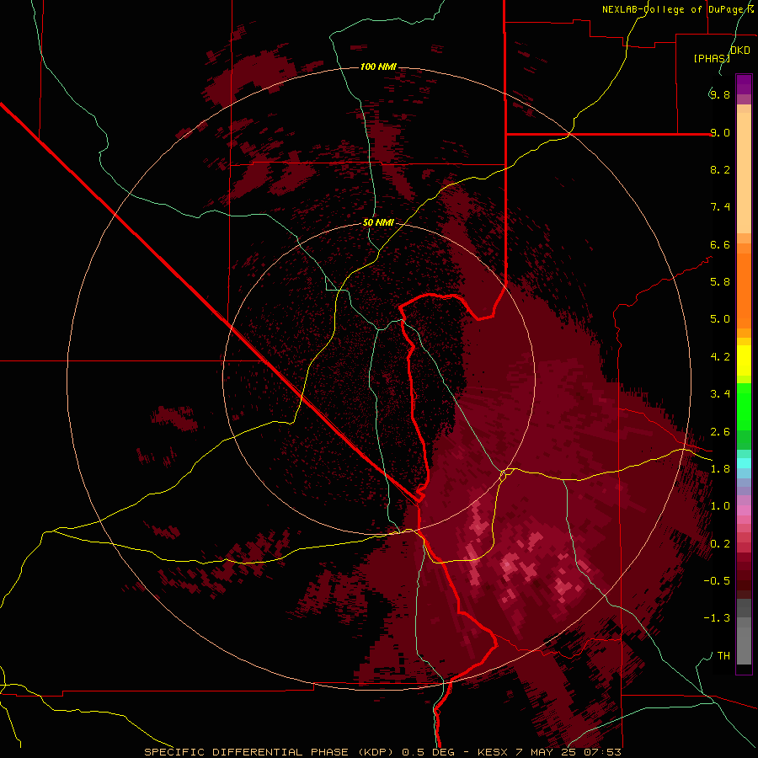This screenshot has width=758, height=758.
Task: Click the yellow segment of the color bar
Action: [744, 360]
